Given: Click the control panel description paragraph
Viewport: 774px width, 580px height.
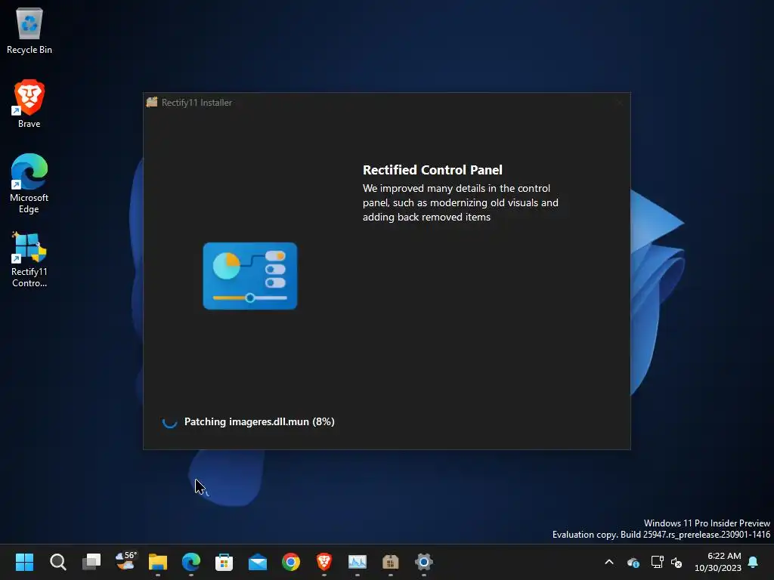Looking at the screenshot, I should [x=460, y=202].
